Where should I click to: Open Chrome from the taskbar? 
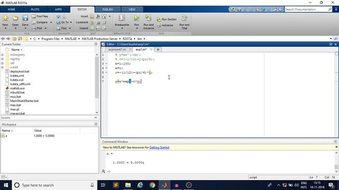pyautogui.click(x=152, y=185)
